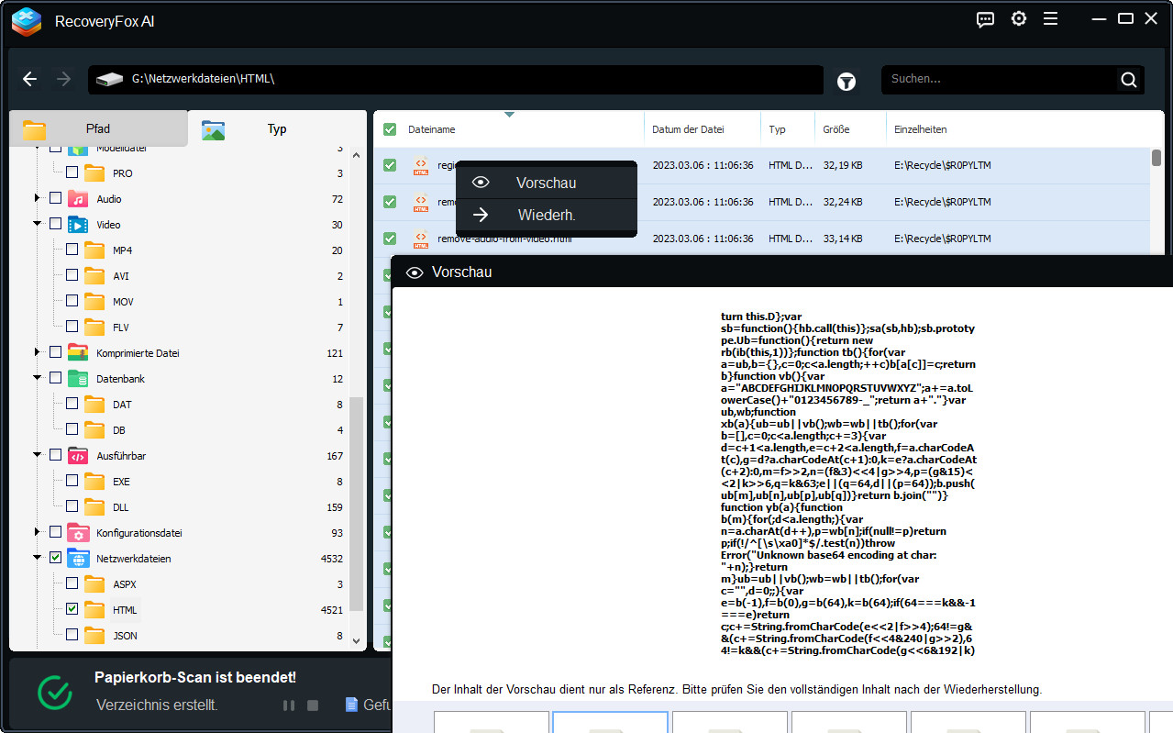Switch to the Typ tab
This screenshot has width=1173, height=733.
pos(277,129)
